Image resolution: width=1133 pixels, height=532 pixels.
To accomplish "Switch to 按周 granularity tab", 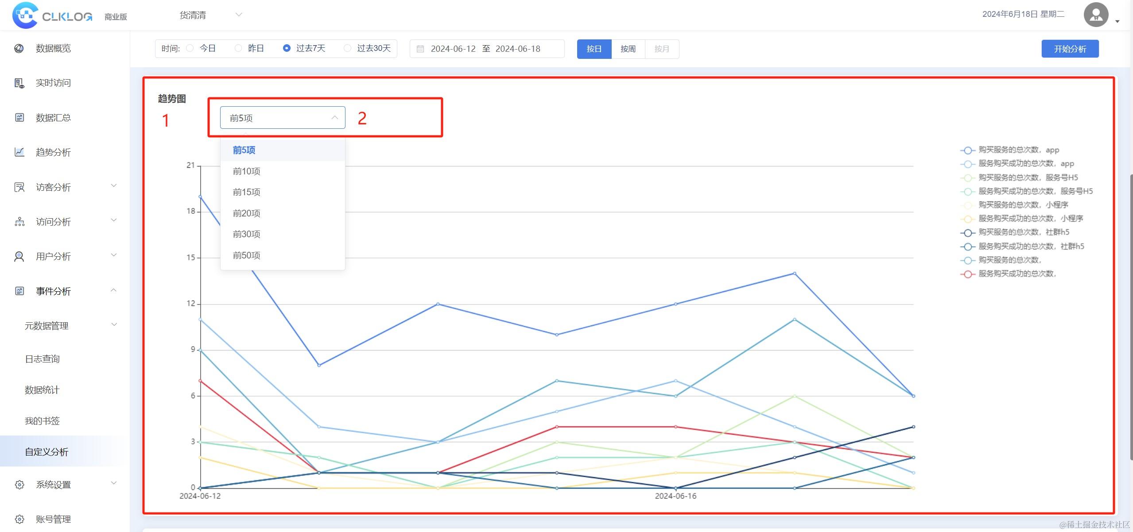I will click(x=628, y=49).
